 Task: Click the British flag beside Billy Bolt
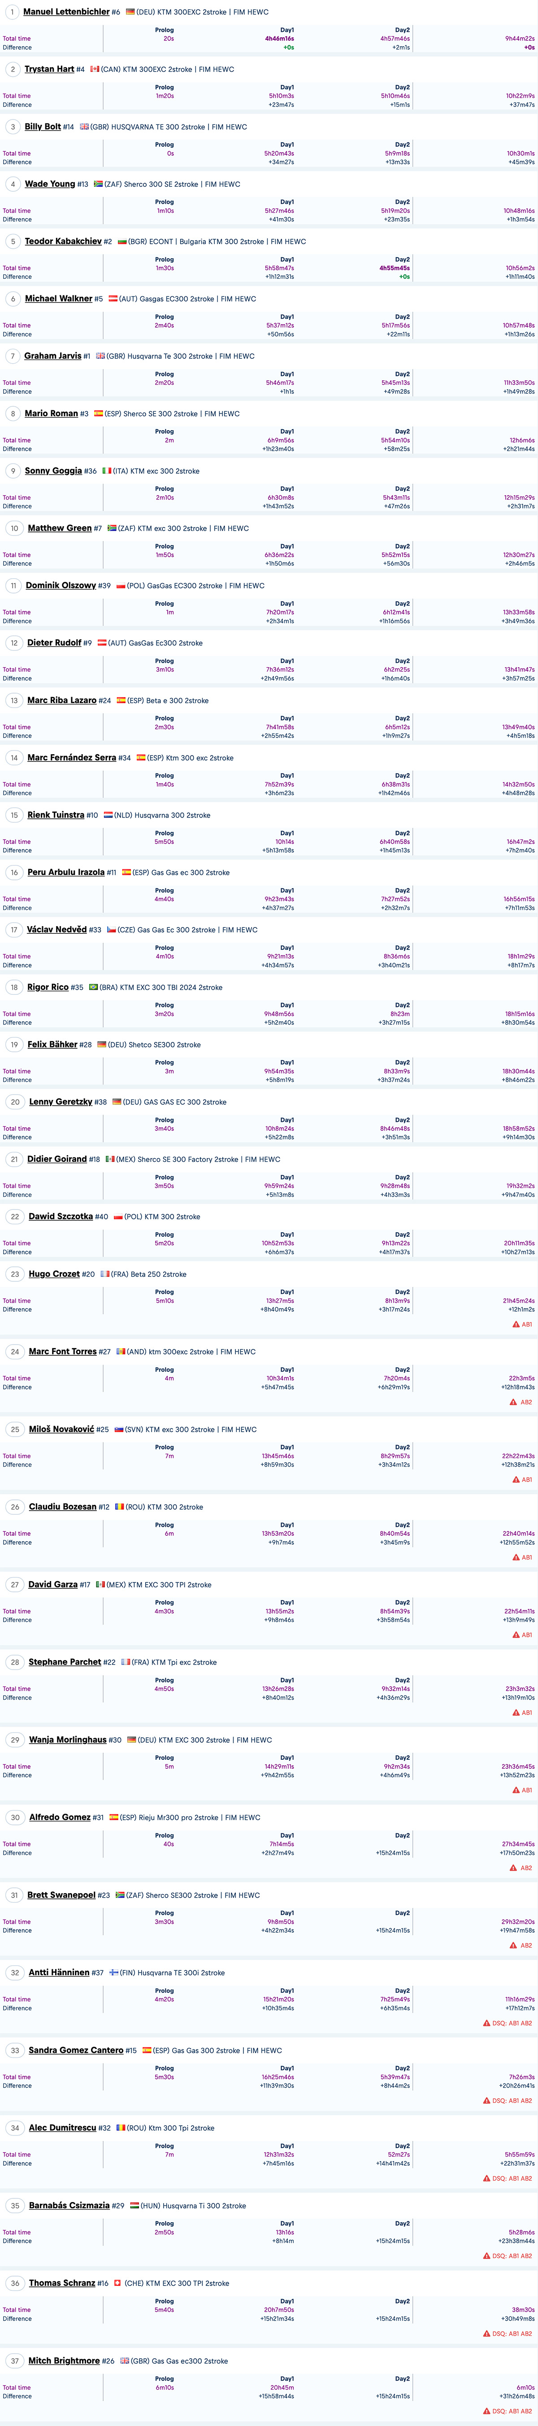(x=84, y=127)
